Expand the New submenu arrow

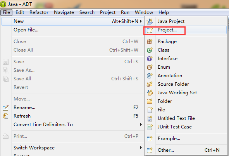(x=141, y=21)
